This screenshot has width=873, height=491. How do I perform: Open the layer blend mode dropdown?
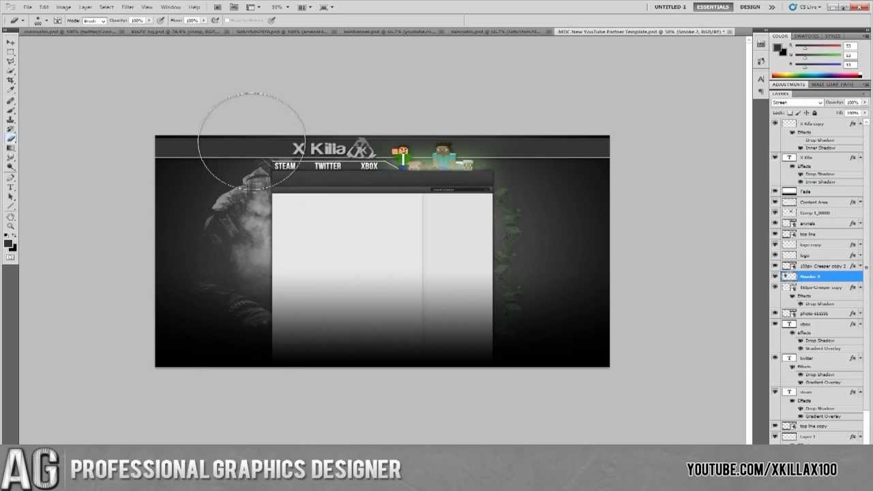click(797, 102)
